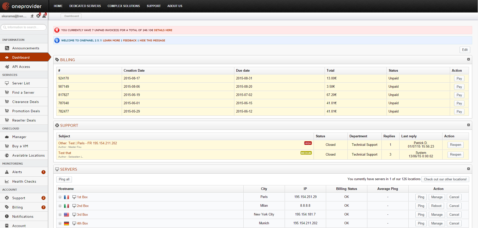Expand the 4th Box server row

pos(60,223)
